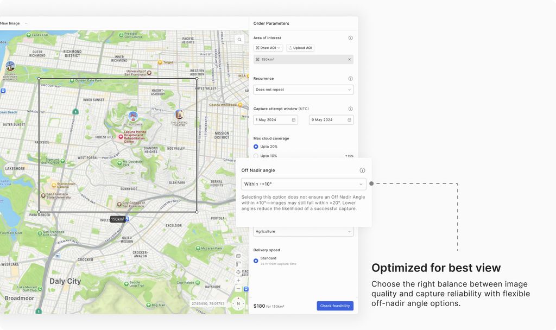Open the Agriculture dropdown
The image size is (556, 330).
(304, 231)
